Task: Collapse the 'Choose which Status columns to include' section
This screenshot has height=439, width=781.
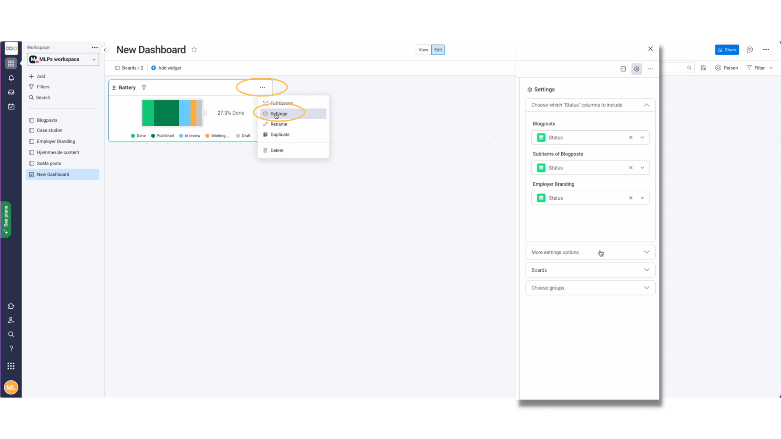Action: 646,105
